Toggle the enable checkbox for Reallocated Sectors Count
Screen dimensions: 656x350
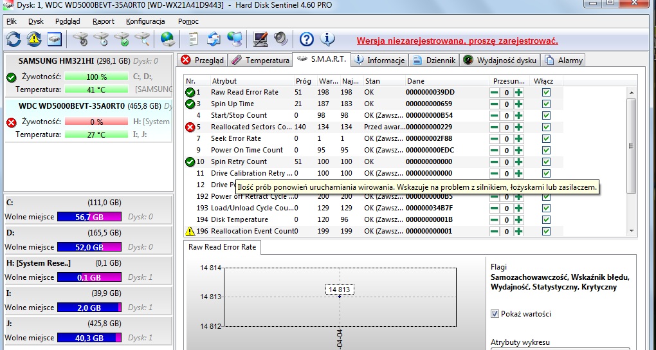[x=546, y=127]
